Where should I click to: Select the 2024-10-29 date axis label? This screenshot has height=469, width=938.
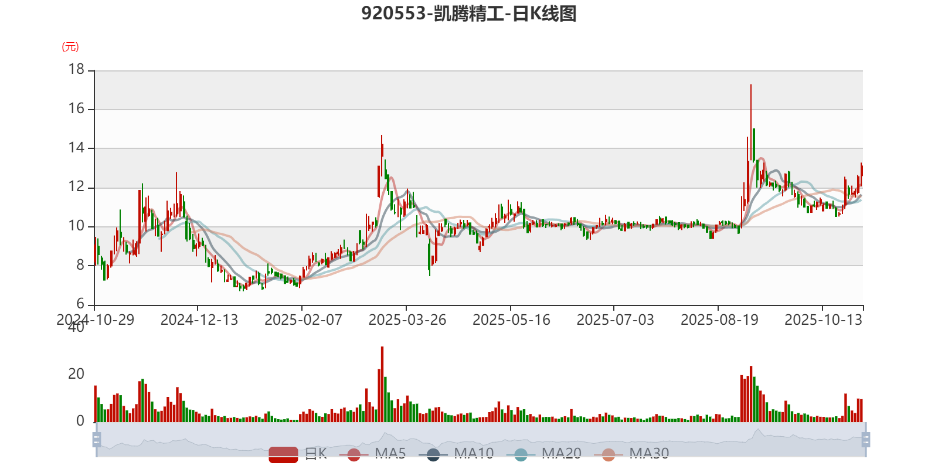point(96,320)
